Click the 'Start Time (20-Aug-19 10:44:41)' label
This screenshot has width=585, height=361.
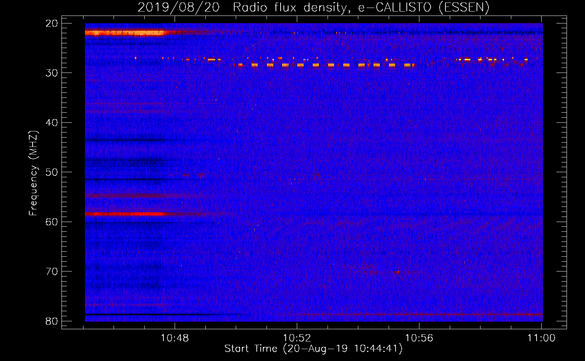(x=313, y=349)
